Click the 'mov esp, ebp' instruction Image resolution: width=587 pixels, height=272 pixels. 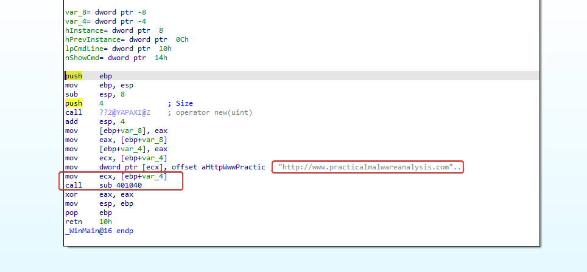[x=99, y=204]
